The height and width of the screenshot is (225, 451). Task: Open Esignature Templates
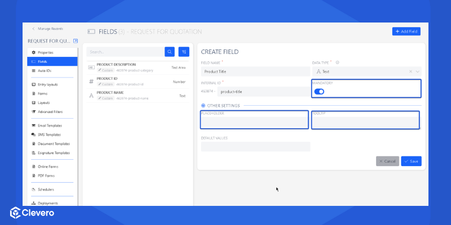[x=52, y=153]
